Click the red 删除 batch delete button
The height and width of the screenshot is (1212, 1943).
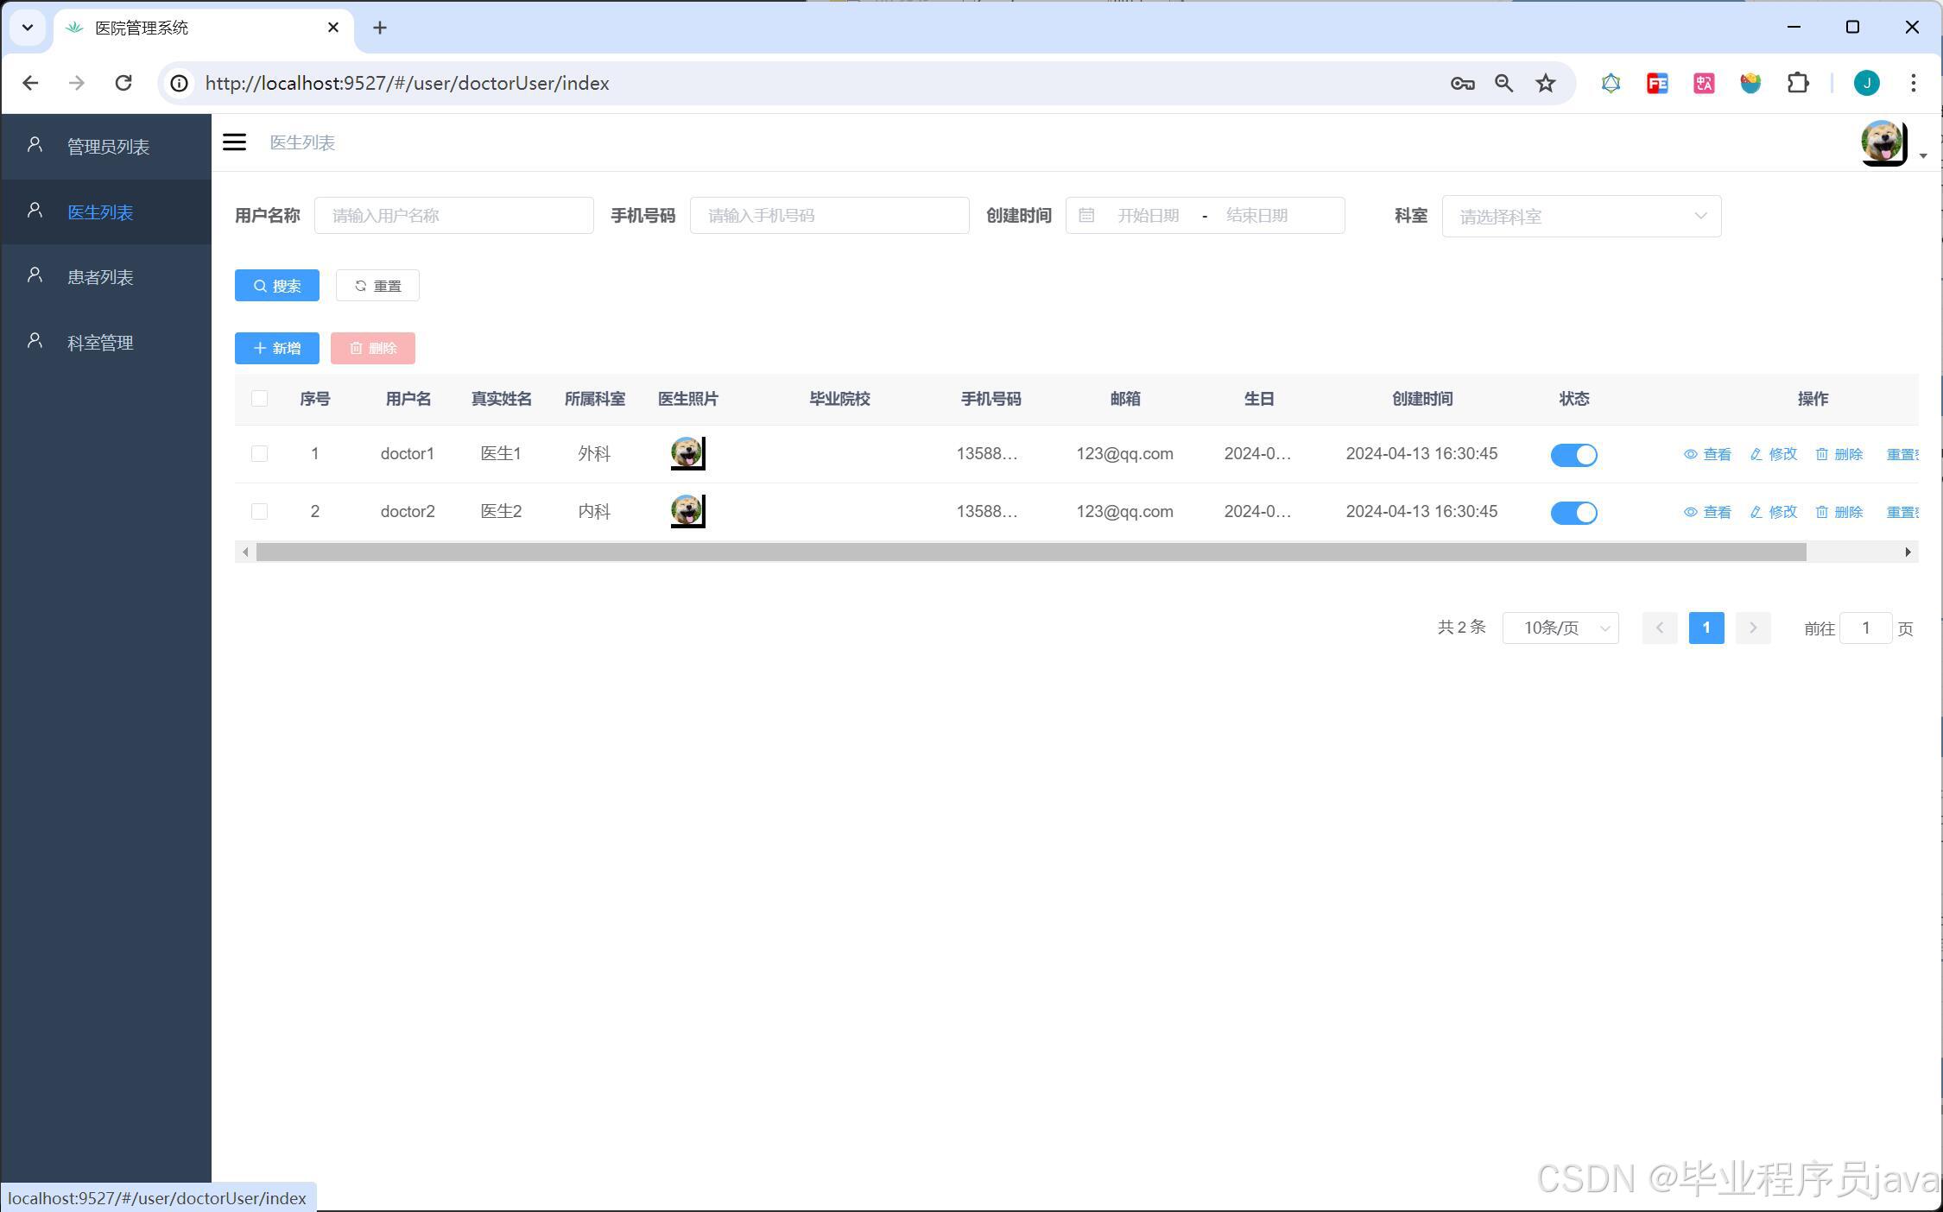373,348
